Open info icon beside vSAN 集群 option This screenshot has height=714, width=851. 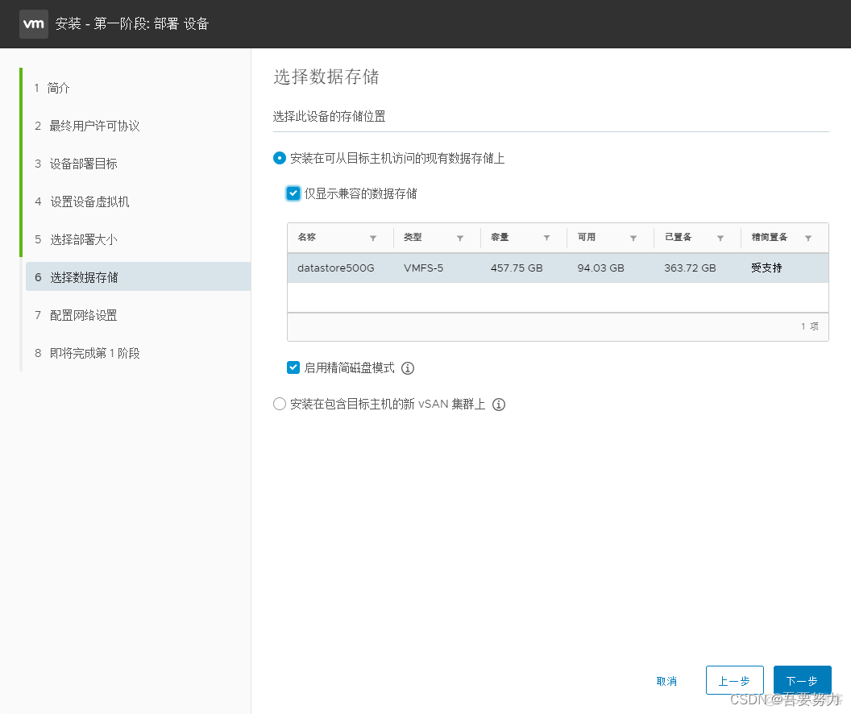point(499,405)
